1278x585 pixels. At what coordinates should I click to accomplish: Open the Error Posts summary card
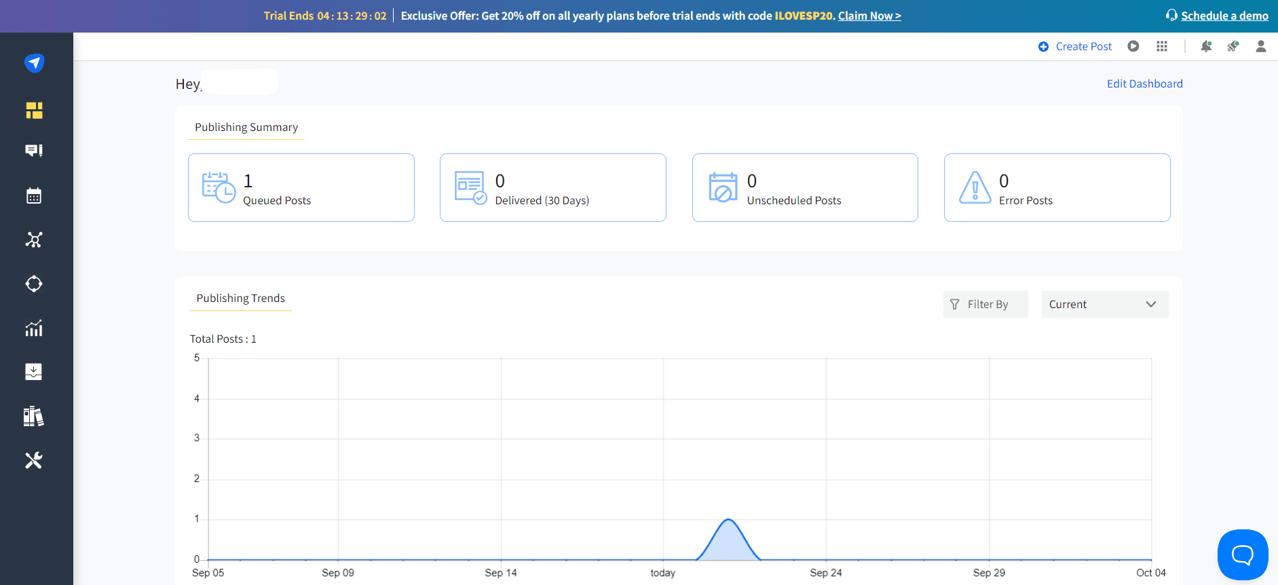[1057, 188]
